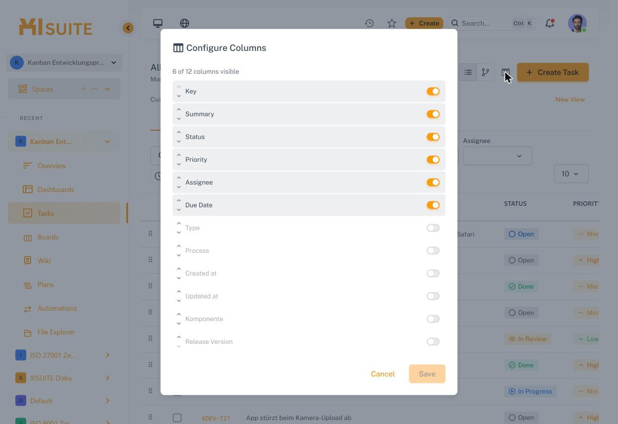The width and height of the screenshot is (618, 424).
Task: Enable the Release Version column toggle
Action: coord(433,342)
